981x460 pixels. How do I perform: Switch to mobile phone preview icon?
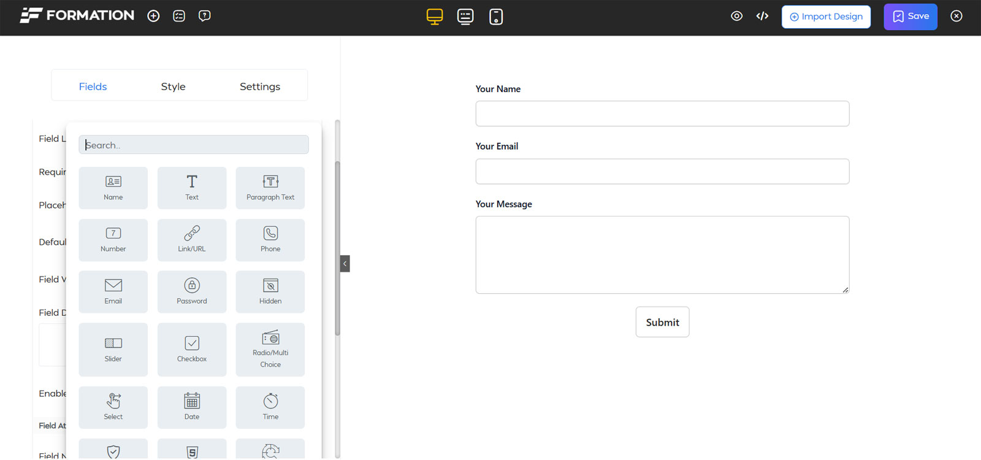pos(496,17)
